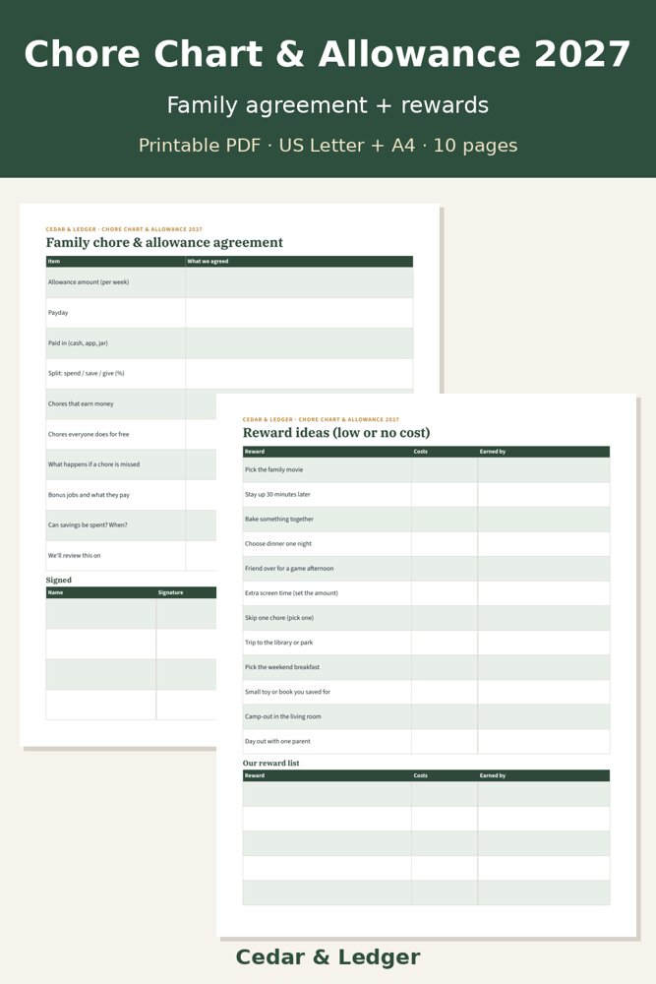656x984 pixels.
Task: Click 'Costs' header in Our reward list table
Action: point(421,775)
